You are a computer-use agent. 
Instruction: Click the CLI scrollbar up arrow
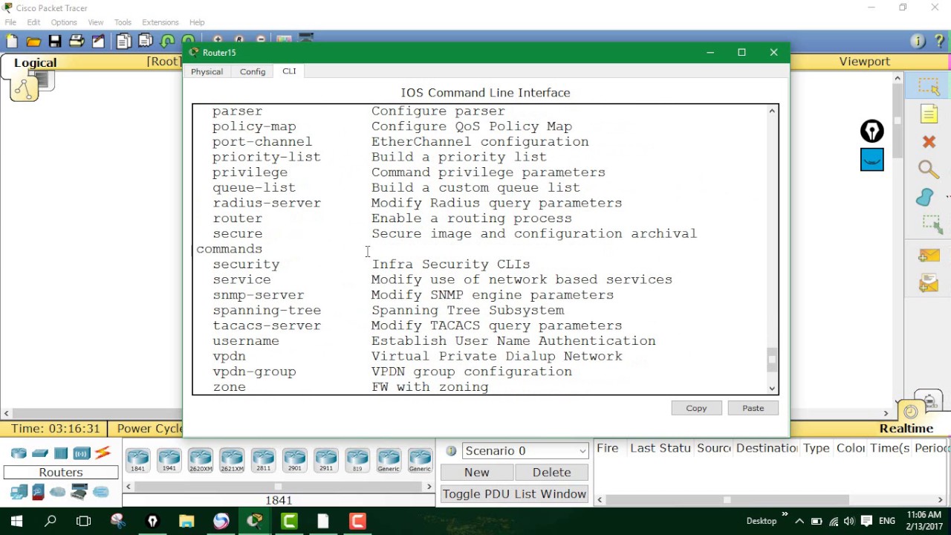coord(772,111)
